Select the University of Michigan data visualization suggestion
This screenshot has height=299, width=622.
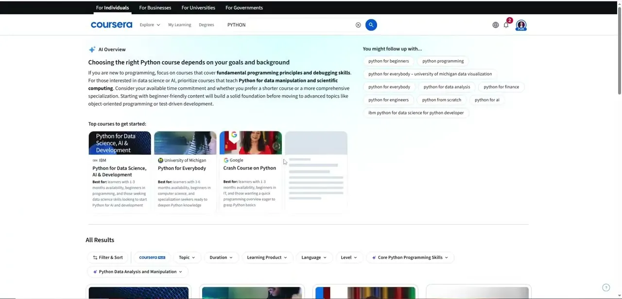[430, 74]
